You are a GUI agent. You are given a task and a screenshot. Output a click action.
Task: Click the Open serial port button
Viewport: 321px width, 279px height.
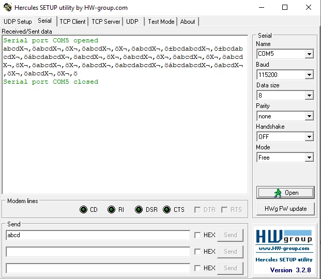coord(285,193)
